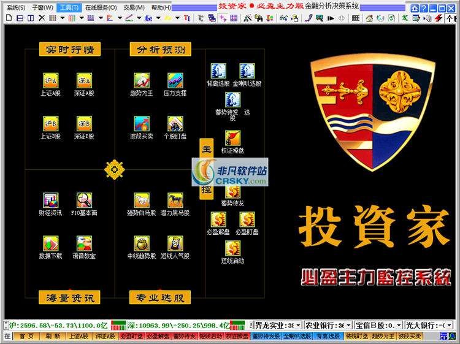
Task: Click 实时行情 section header button
Action: (x=70, y=49)
